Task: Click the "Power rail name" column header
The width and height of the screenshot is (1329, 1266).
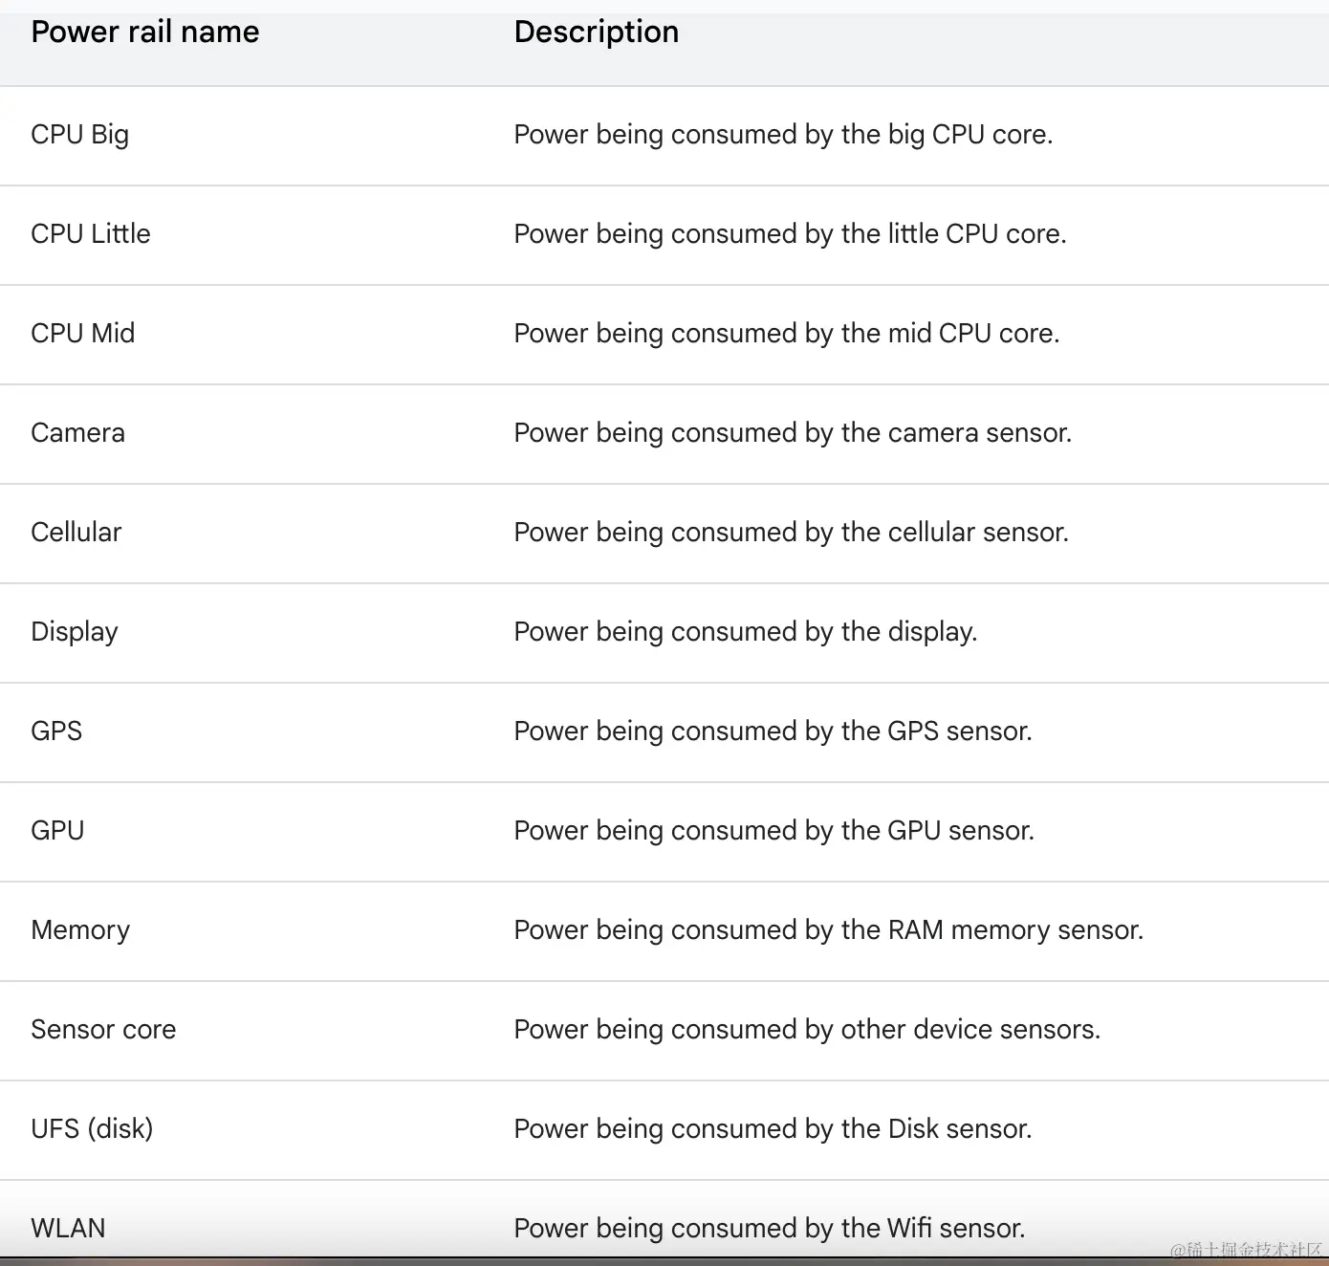Action: 145,33
